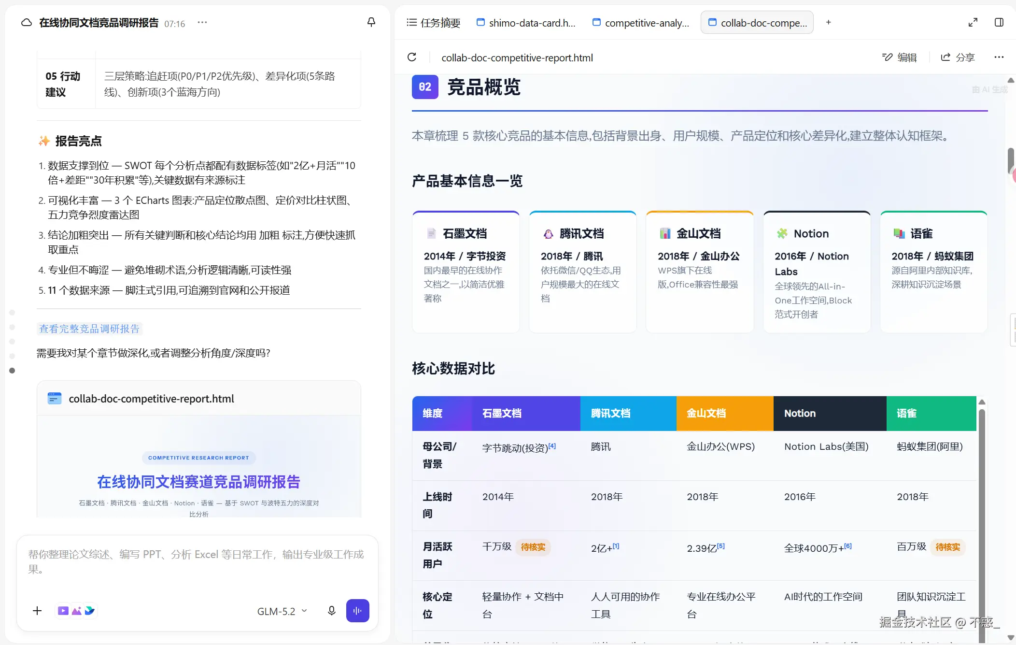Open the competitive-analy... tab

pos(641,23)
